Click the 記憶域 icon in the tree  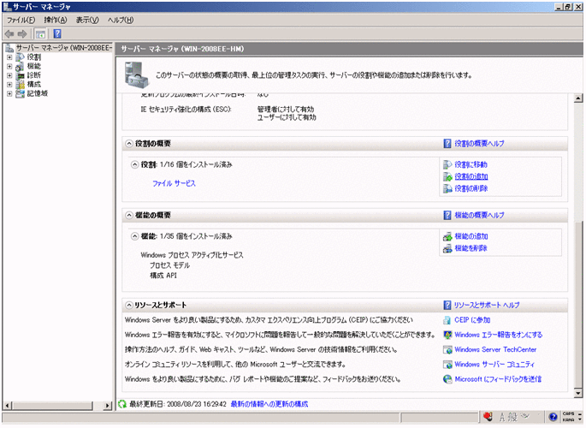[21, 93]
